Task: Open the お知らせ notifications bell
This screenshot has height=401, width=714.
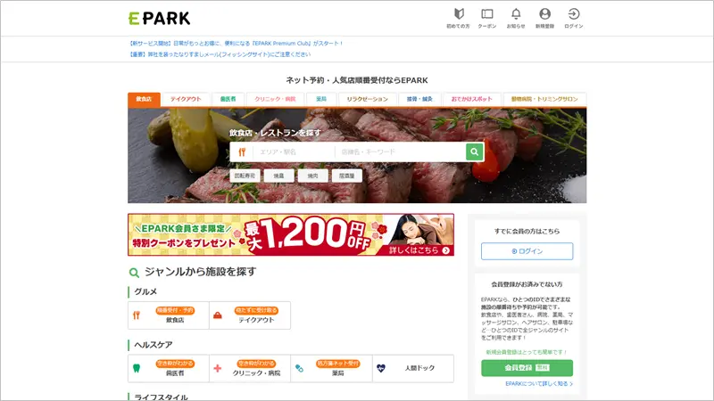Action: tap(516, 19)
